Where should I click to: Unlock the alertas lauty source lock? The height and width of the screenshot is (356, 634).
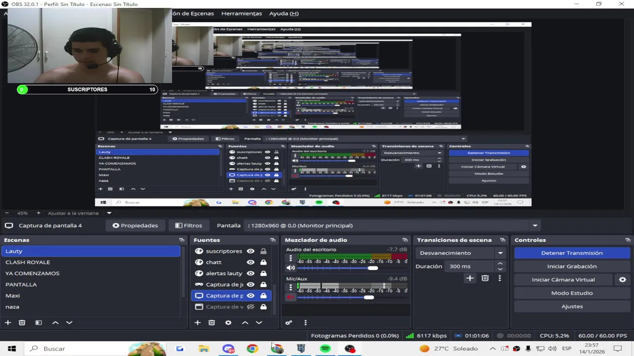[264, 273]
